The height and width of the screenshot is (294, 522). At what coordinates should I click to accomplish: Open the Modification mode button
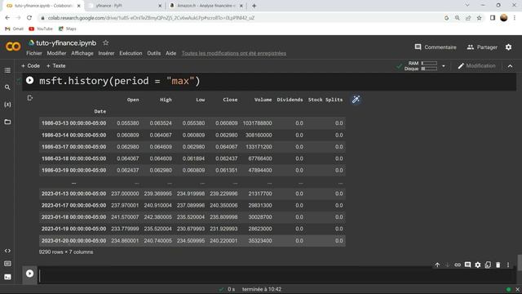coord(476,66)
